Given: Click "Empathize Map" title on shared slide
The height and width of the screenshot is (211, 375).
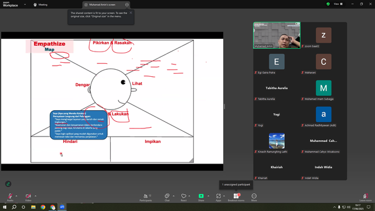Looking at the screenshot, I should 49,46.
